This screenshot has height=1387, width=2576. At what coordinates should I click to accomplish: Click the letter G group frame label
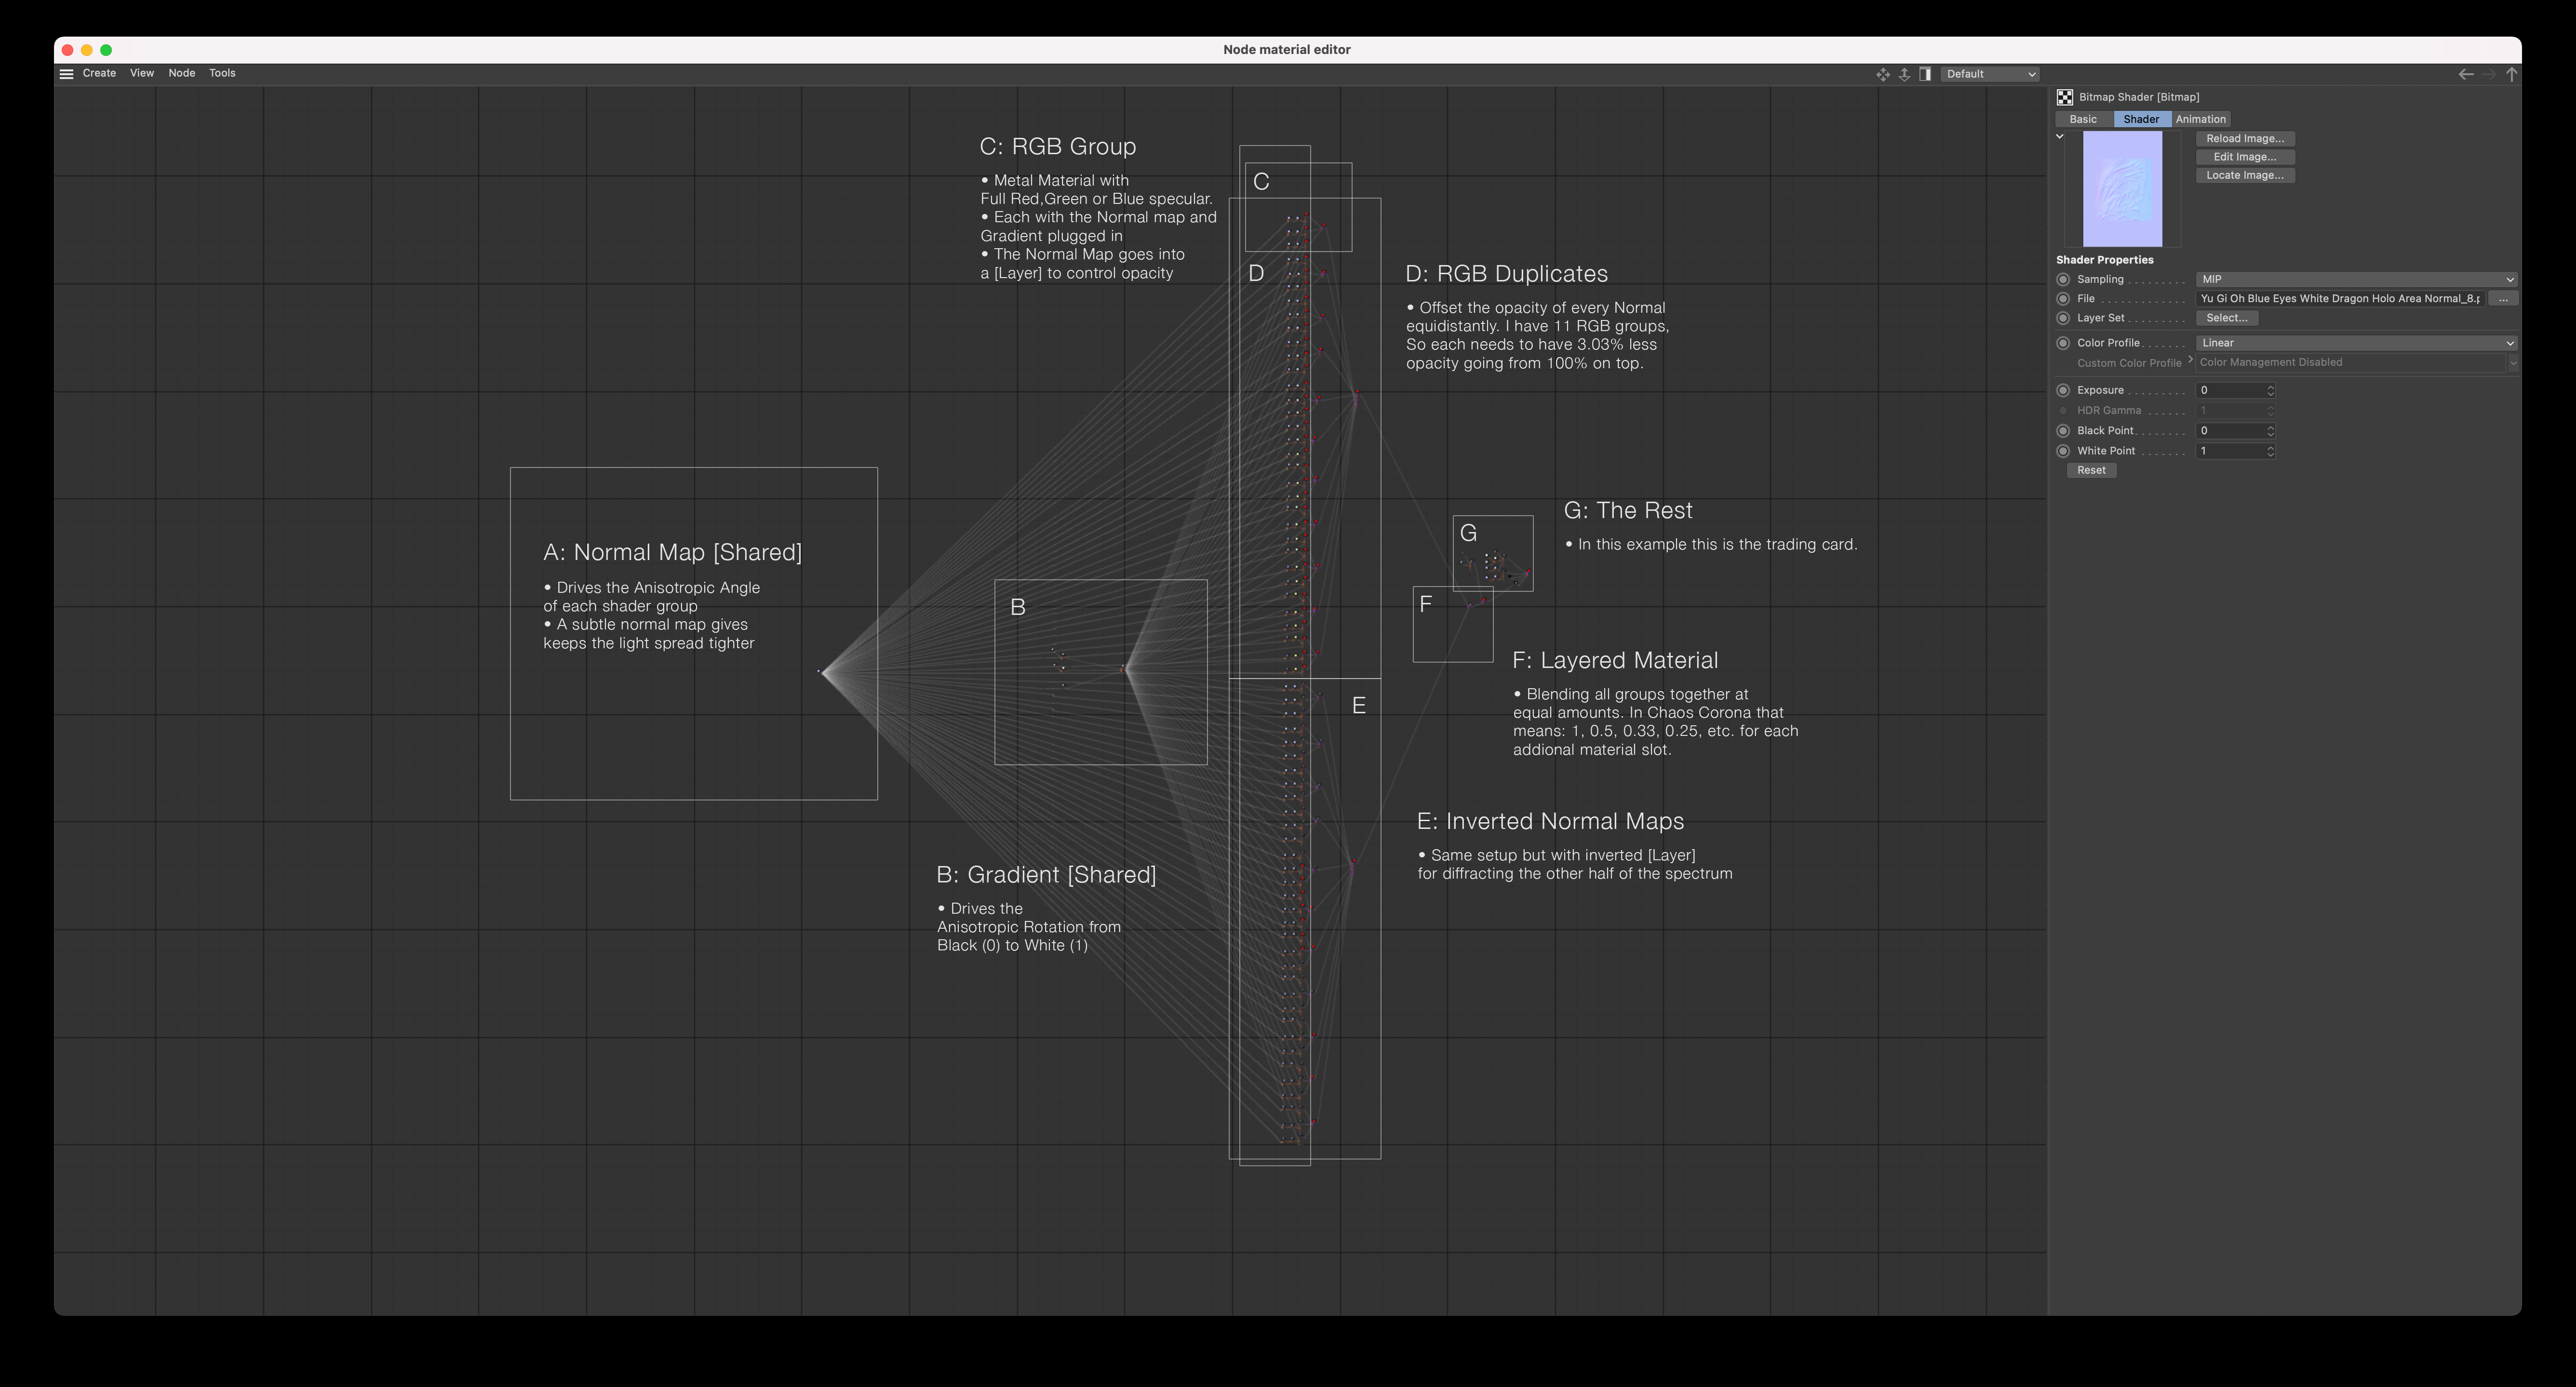[1468, 533]
